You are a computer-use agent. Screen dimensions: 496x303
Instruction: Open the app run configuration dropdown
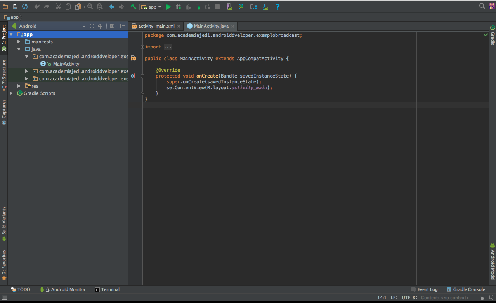tap(151, 7)
